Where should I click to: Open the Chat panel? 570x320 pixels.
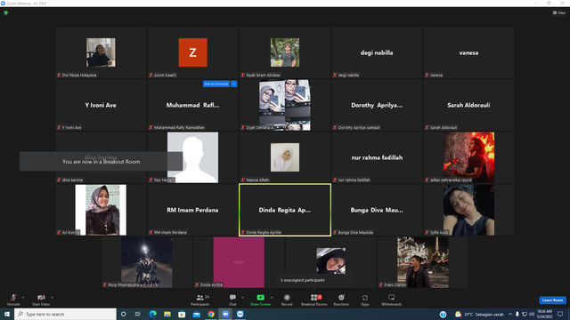point(232,300)
